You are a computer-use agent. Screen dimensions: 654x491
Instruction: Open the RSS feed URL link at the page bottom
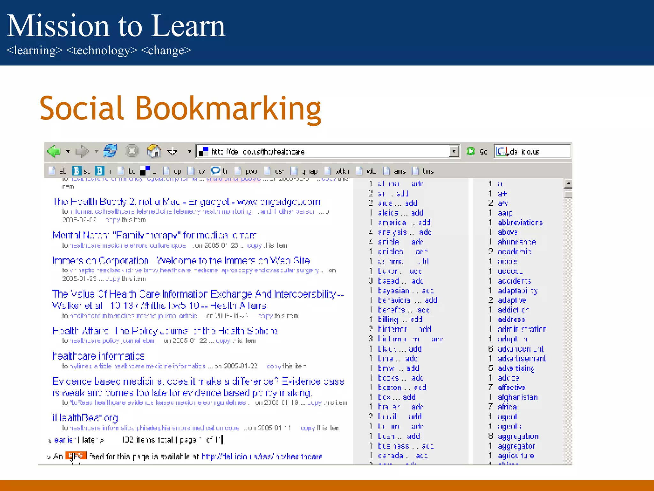(262, 456)
